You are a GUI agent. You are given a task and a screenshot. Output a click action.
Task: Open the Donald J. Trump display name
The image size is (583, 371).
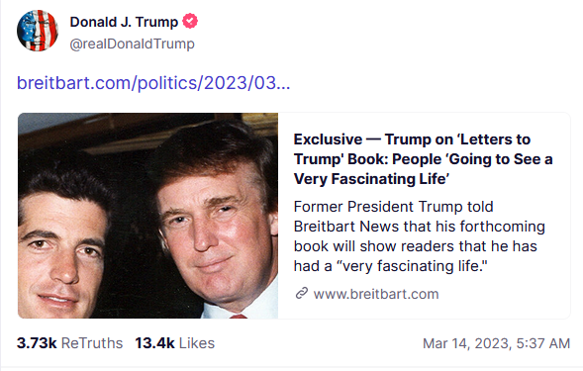(124, 22)
